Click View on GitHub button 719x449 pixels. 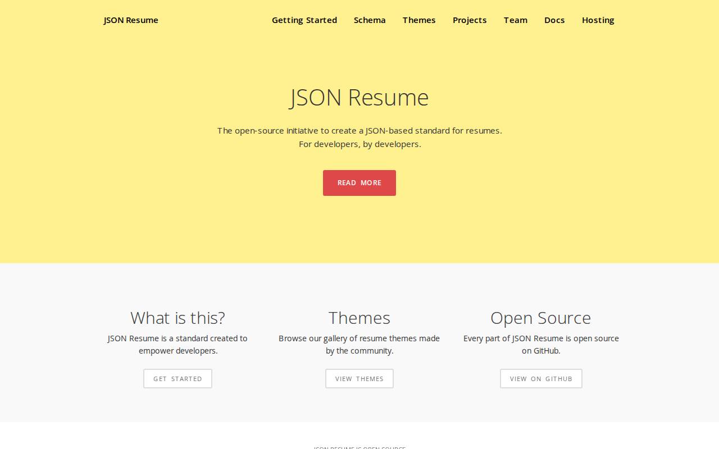541,379
